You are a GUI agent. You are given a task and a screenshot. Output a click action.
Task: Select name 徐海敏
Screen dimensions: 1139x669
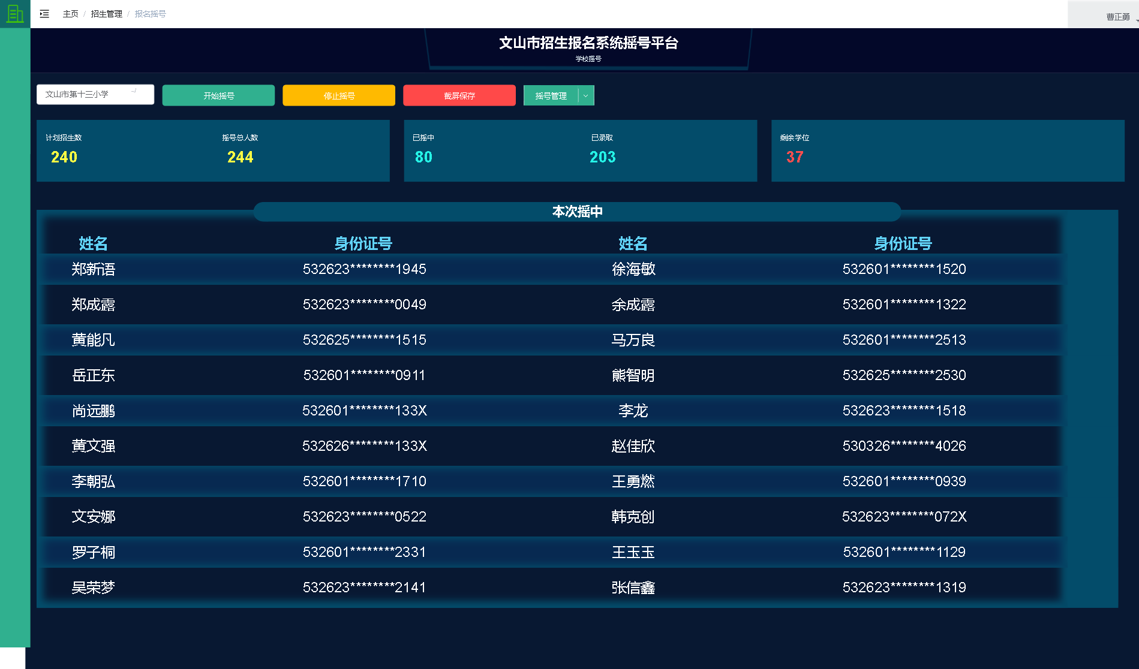(633, 269)
